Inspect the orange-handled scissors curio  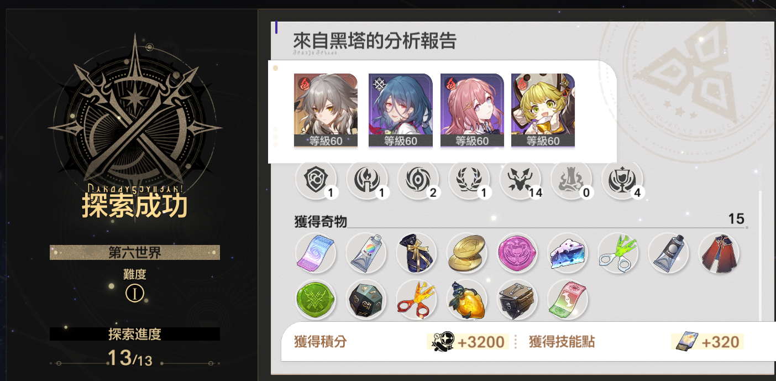pyautogui.click(x=416, y=299)
